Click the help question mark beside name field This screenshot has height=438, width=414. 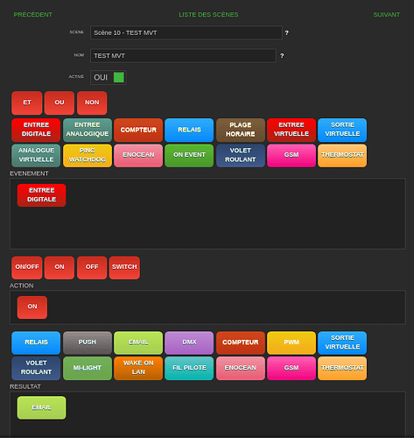coord(282,56)
